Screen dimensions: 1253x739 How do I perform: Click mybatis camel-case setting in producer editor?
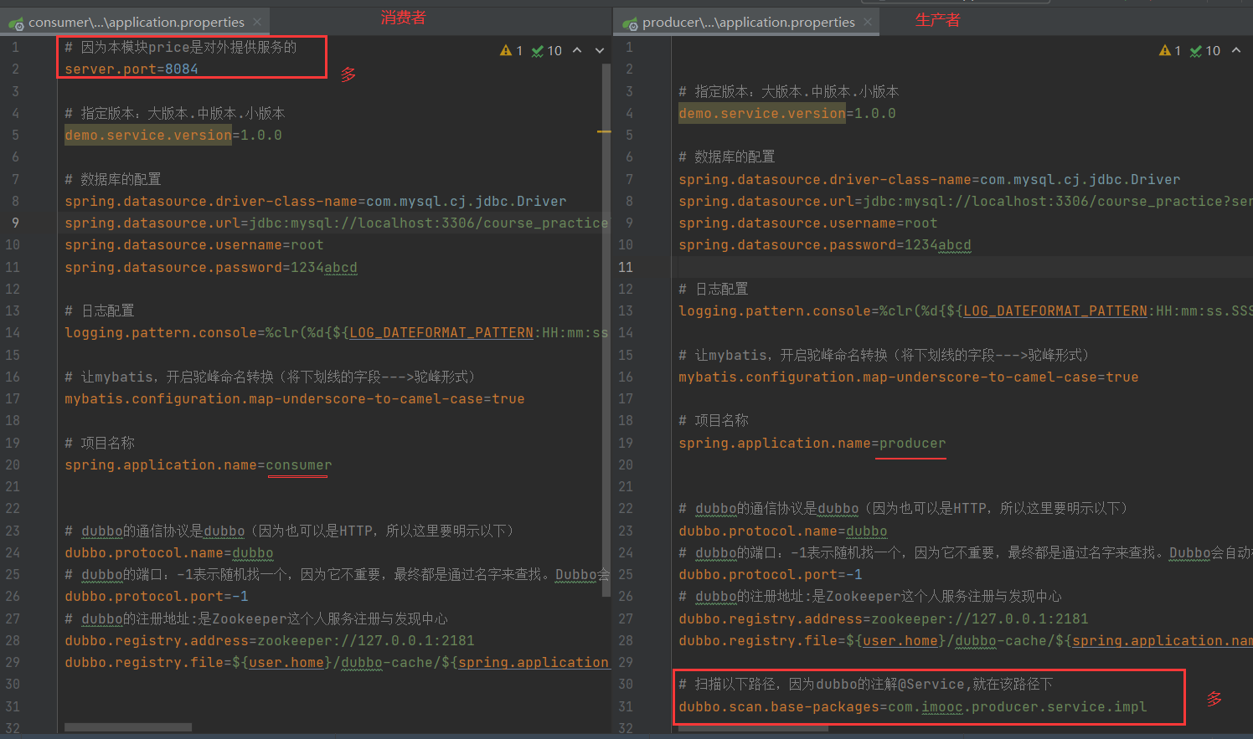pyautogui.click(x=909, y=377)
